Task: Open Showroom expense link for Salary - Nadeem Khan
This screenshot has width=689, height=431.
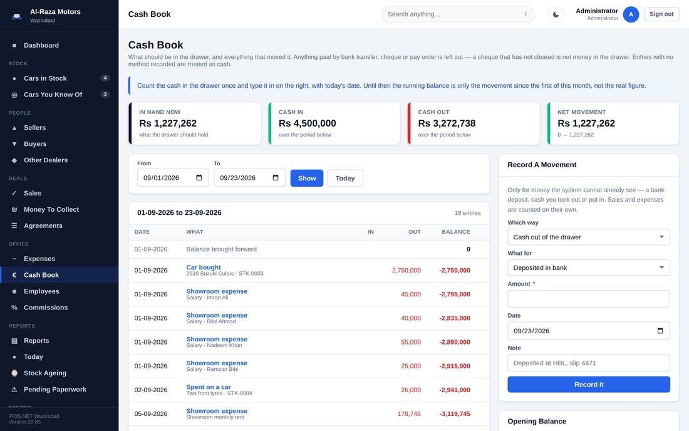Action: pyautogui.click(x=217, y=339)
